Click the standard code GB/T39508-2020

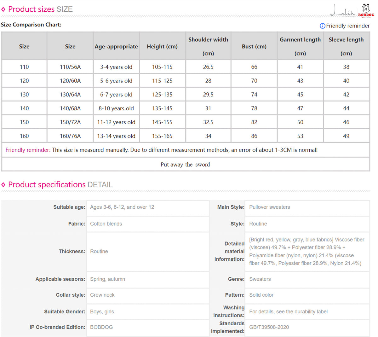pos(269,327)
